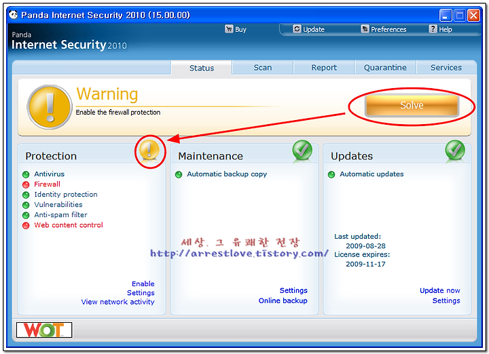Screen dimensions: 489x354
Task: Minimize the Panda Internet Security window
Action: (x=446, y=15)
